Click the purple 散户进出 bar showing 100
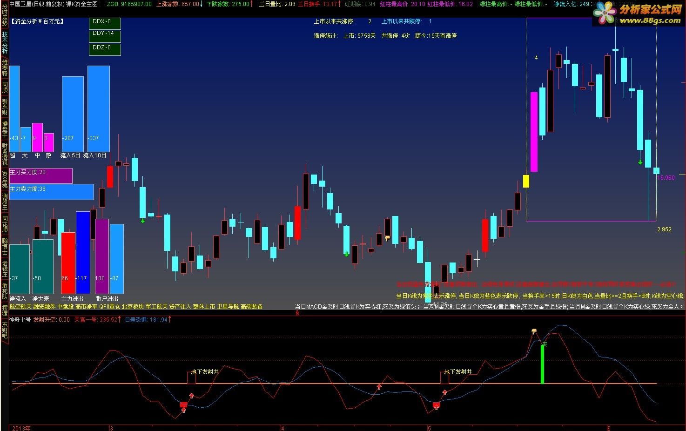This screenshot has width=686, height=431. click(102, 256)
